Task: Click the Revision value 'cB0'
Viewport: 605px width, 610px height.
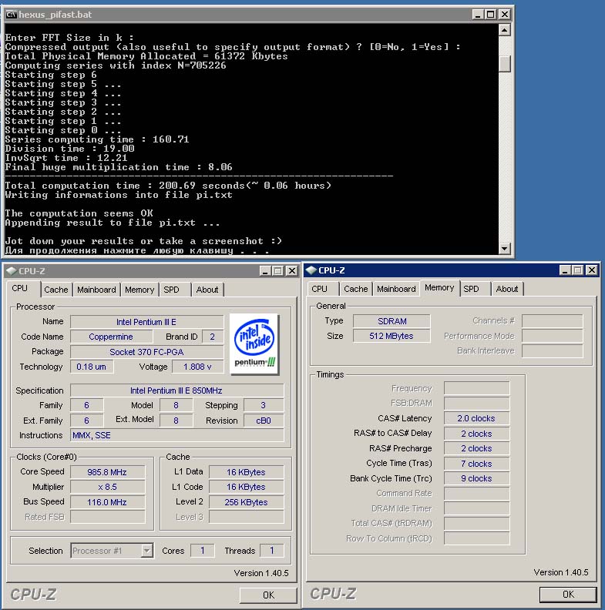Action: click(x=264, y=421)
